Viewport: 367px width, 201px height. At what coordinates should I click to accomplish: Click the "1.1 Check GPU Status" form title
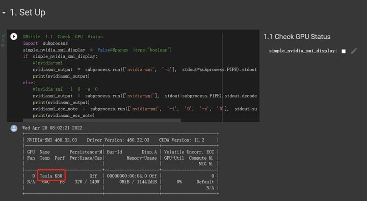(x=297, y=37)
